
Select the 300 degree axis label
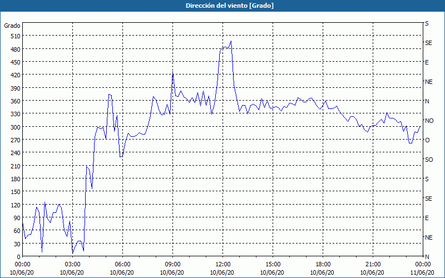pyautogui.click(x=16, y=127)
